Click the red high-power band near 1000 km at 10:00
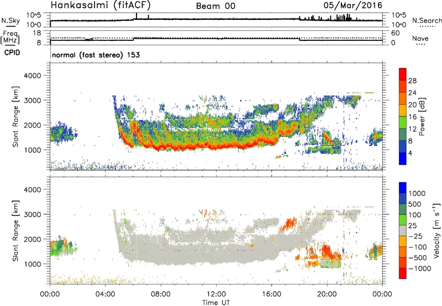Image resolution: width=442 pixels, height=306 pixels. point(188,147)
